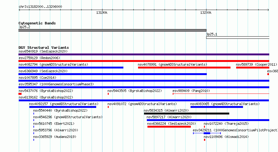Screen dimensions: 278x152
Task: Open nsv4083065 (gnomADStructuralVariants) label
Action: point(225,104)
